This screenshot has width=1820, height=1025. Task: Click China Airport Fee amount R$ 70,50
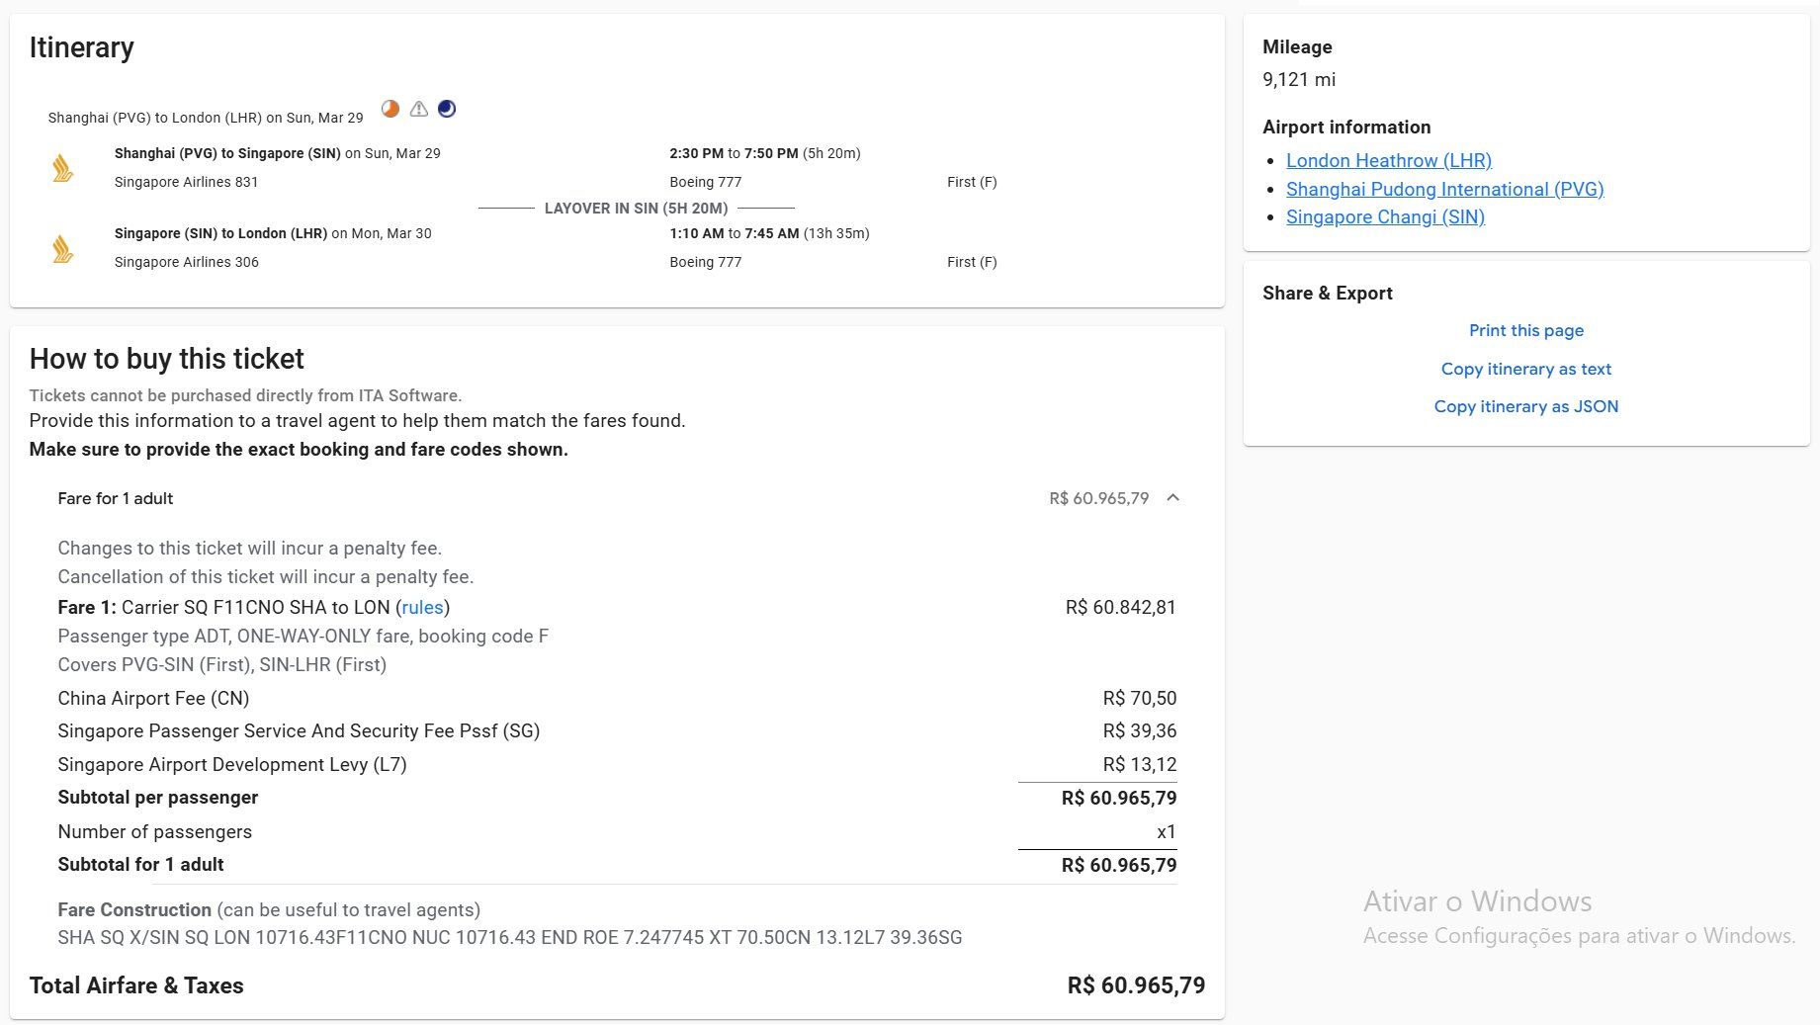coord(1139,698)
